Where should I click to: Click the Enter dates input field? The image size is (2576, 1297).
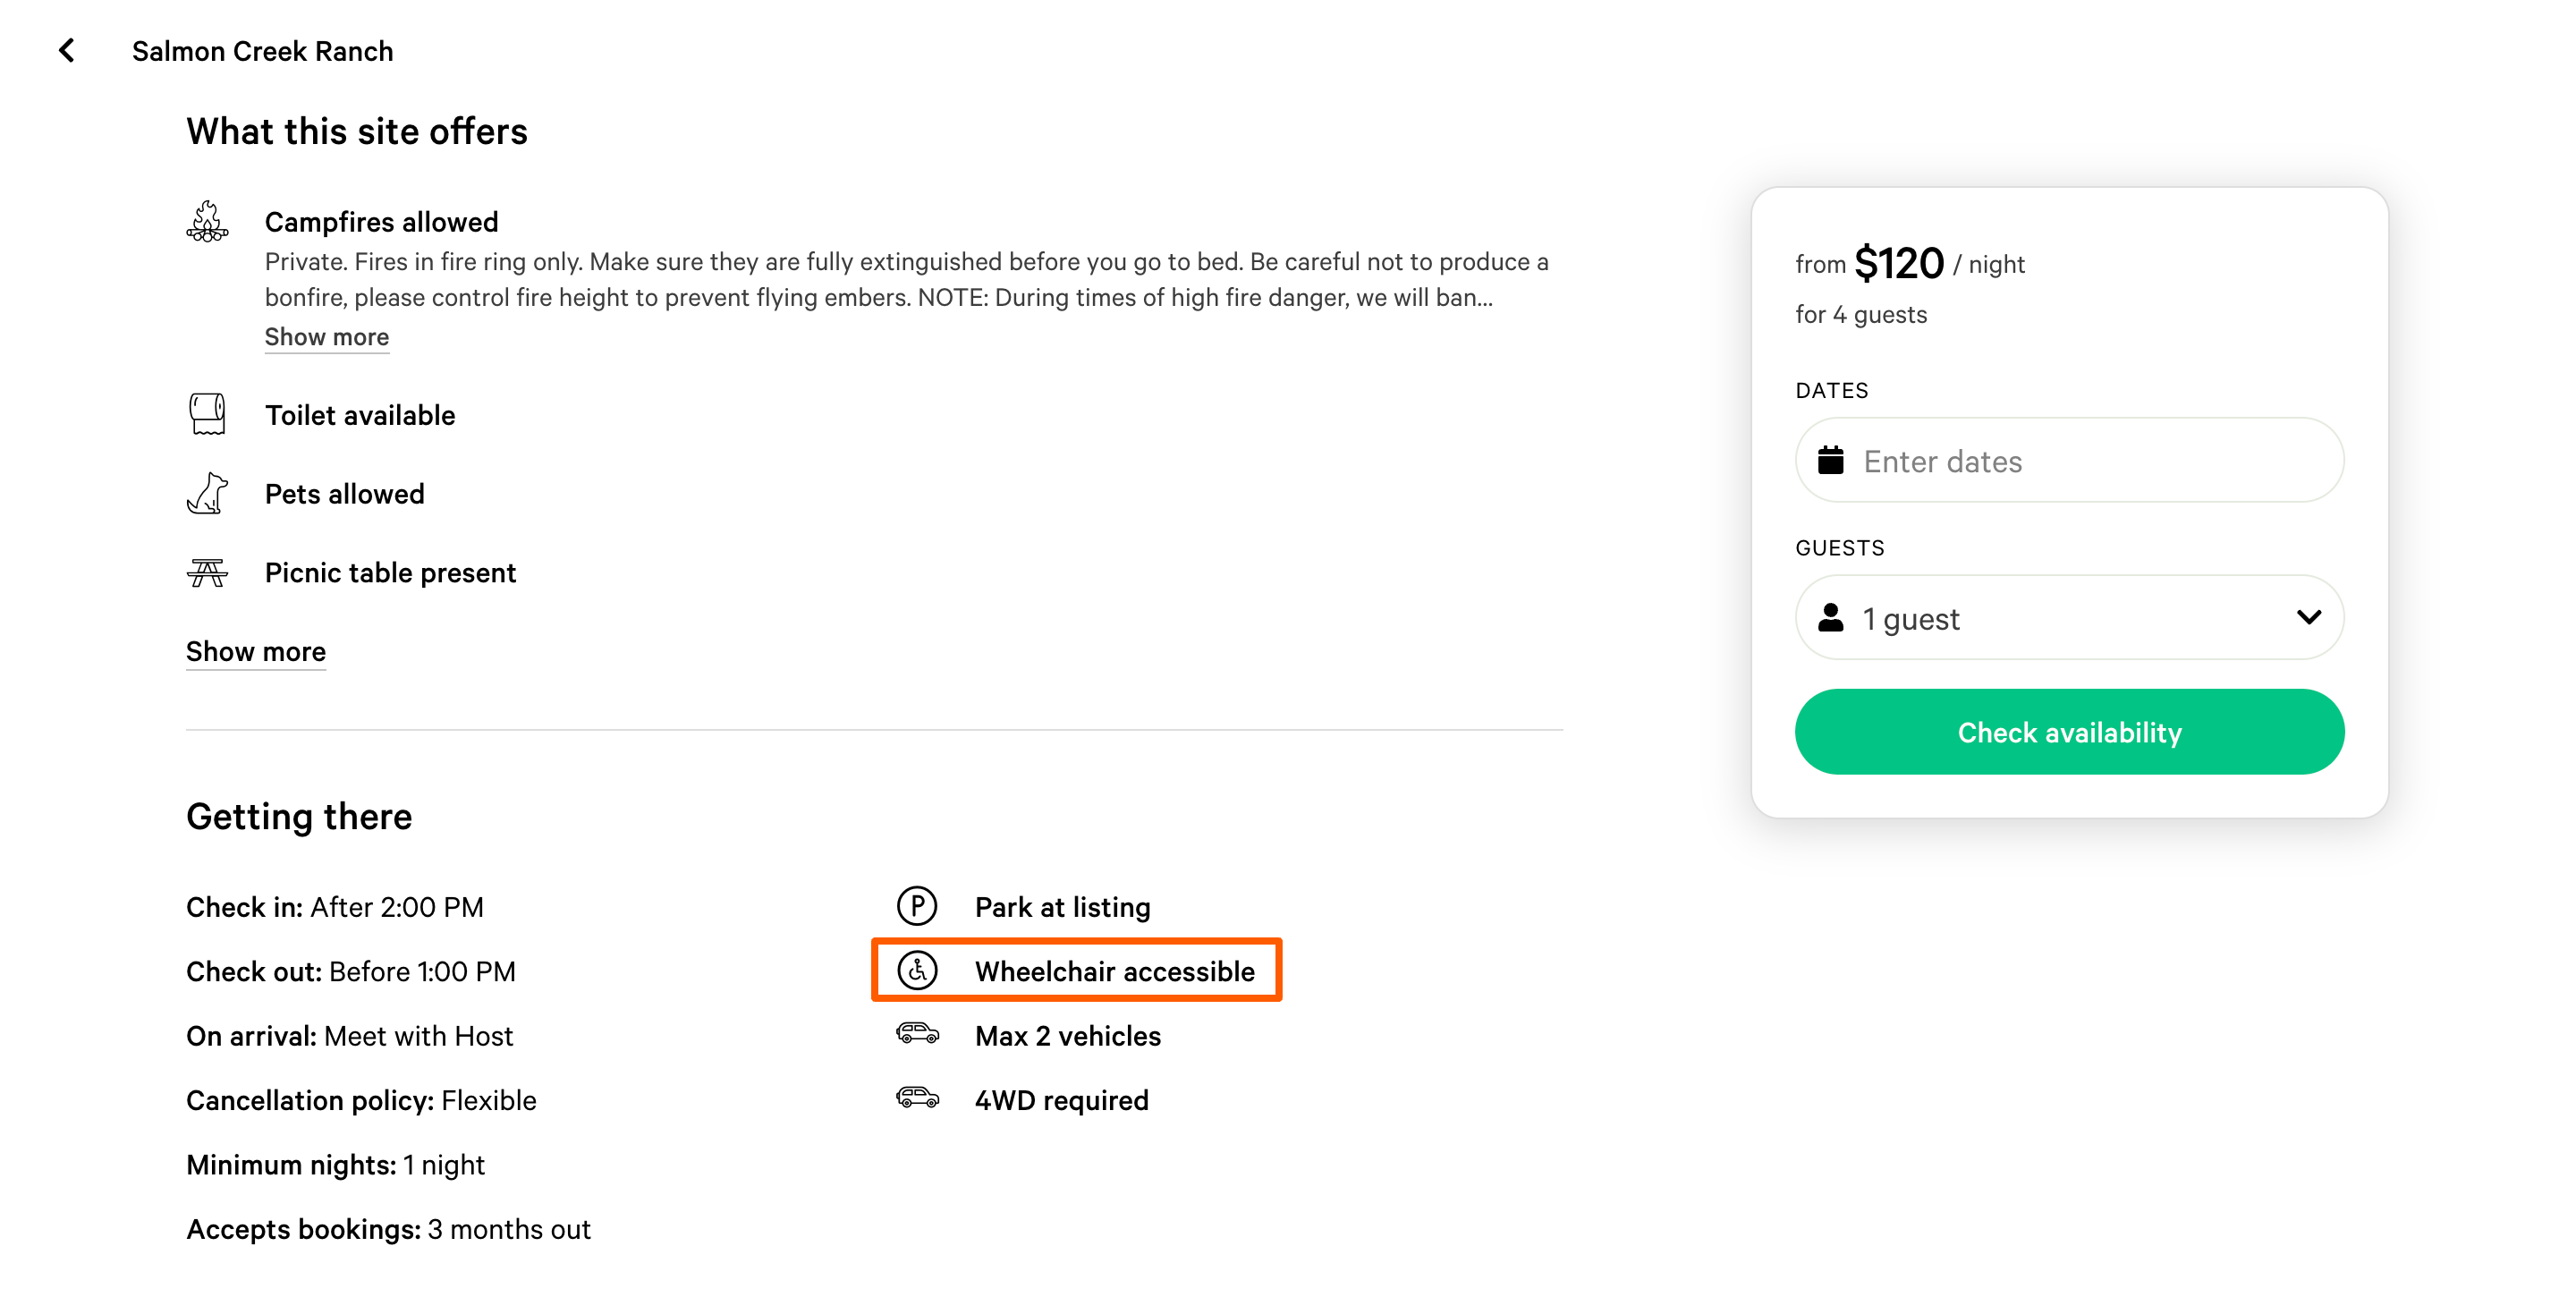pos(2069,460)
